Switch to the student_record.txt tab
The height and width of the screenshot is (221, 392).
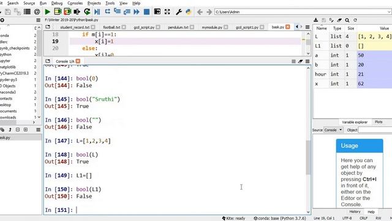coord(75,27)
